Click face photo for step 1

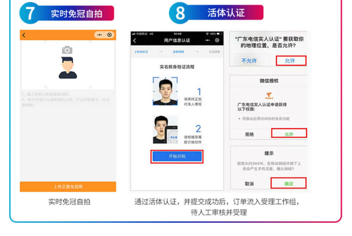[x=165, y=91]
